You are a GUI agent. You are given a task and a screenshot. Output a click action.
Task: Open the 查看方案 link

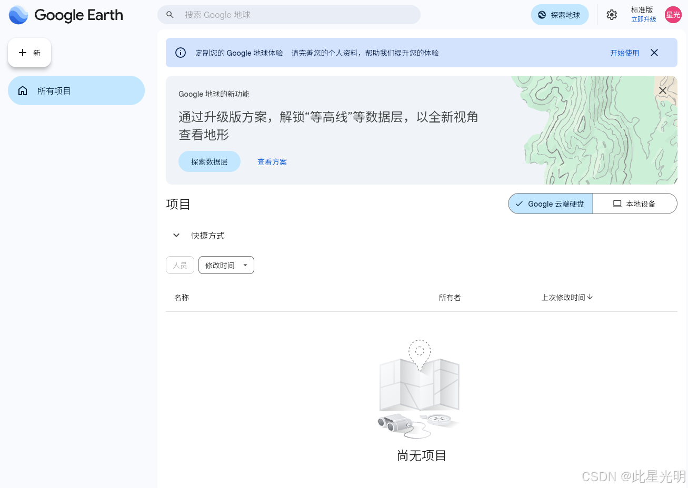pos(272,161)
